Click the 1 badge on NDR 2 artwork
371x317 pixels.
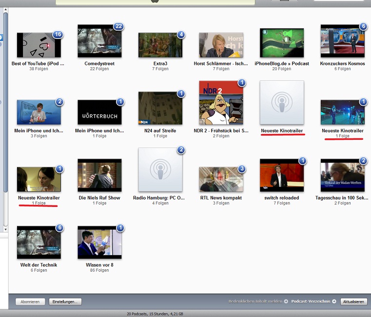coord(242,82)
